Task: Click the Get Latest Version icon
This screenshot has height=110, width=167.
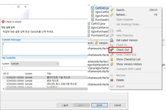Action: (x=112, y=40)
